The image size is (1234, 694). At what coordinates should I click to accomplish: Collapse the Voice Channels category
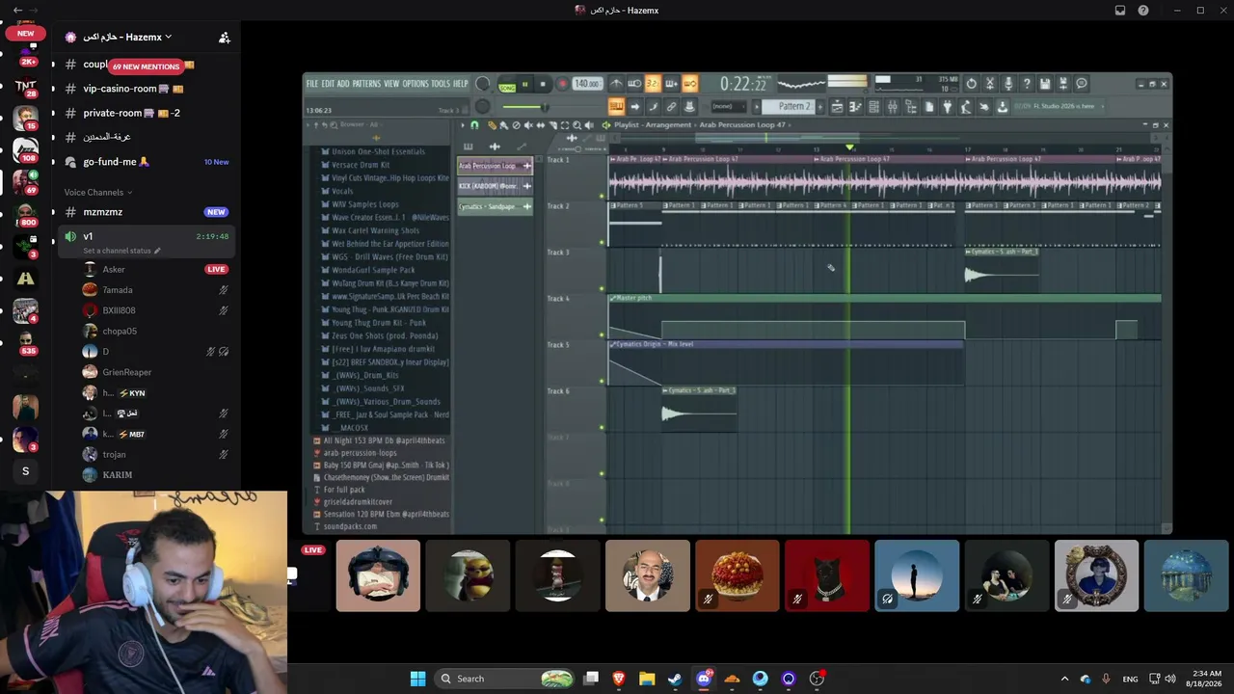point(98,192)
